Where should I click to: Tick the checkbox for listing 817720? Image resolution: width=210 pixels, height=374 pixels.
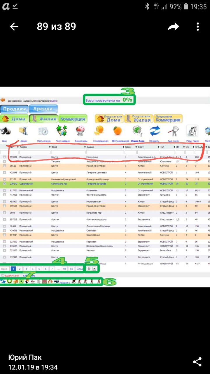(x=4, y=190)
